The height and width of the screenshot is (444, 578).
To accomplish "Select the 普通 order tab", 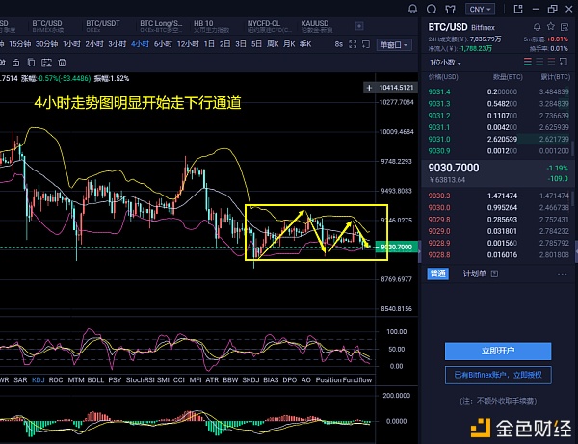I will click(x=438, y=274).
